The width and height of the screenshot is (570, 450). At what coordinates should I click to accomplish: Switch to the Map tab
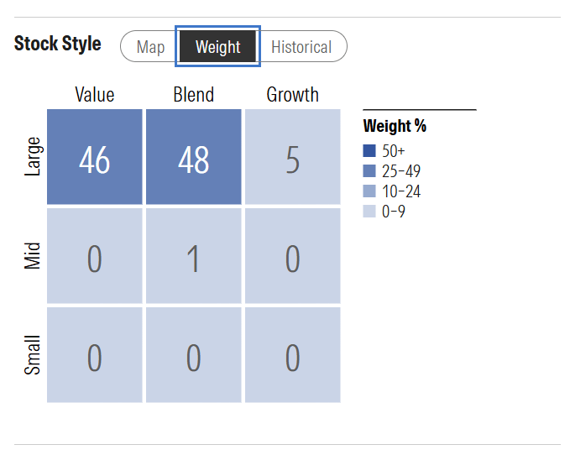pyautogui.click(x=150, y=47)
